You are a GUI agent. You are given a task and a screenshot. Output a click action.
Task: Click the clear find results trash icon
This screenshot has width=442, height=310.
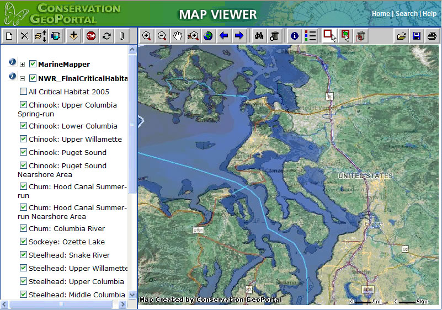274,36
